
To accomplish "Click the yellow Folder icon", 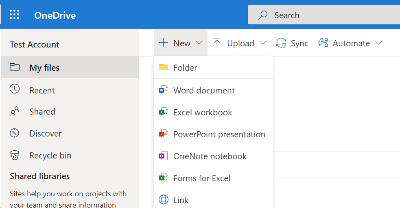I will point(164,67).
